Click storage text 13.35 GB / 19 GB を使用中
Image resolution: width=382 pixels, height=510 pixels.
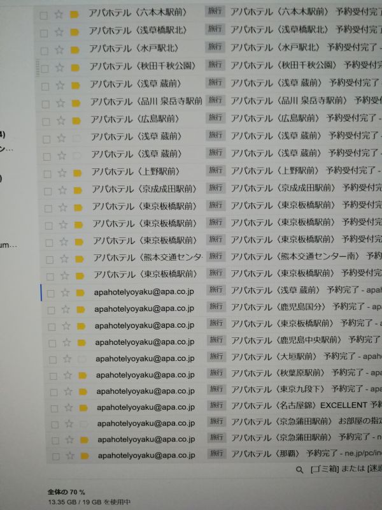(89, 502)
